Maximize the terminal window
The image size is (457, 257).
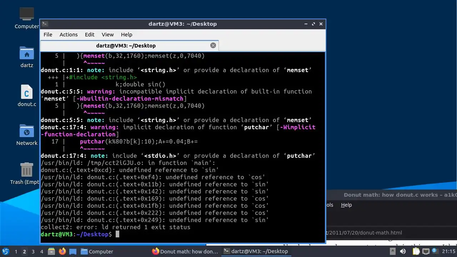pyautogui.click(x=313, y=24)
